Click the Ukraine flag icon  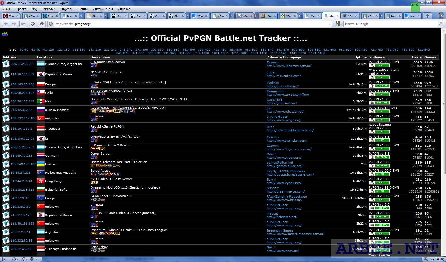41,164
